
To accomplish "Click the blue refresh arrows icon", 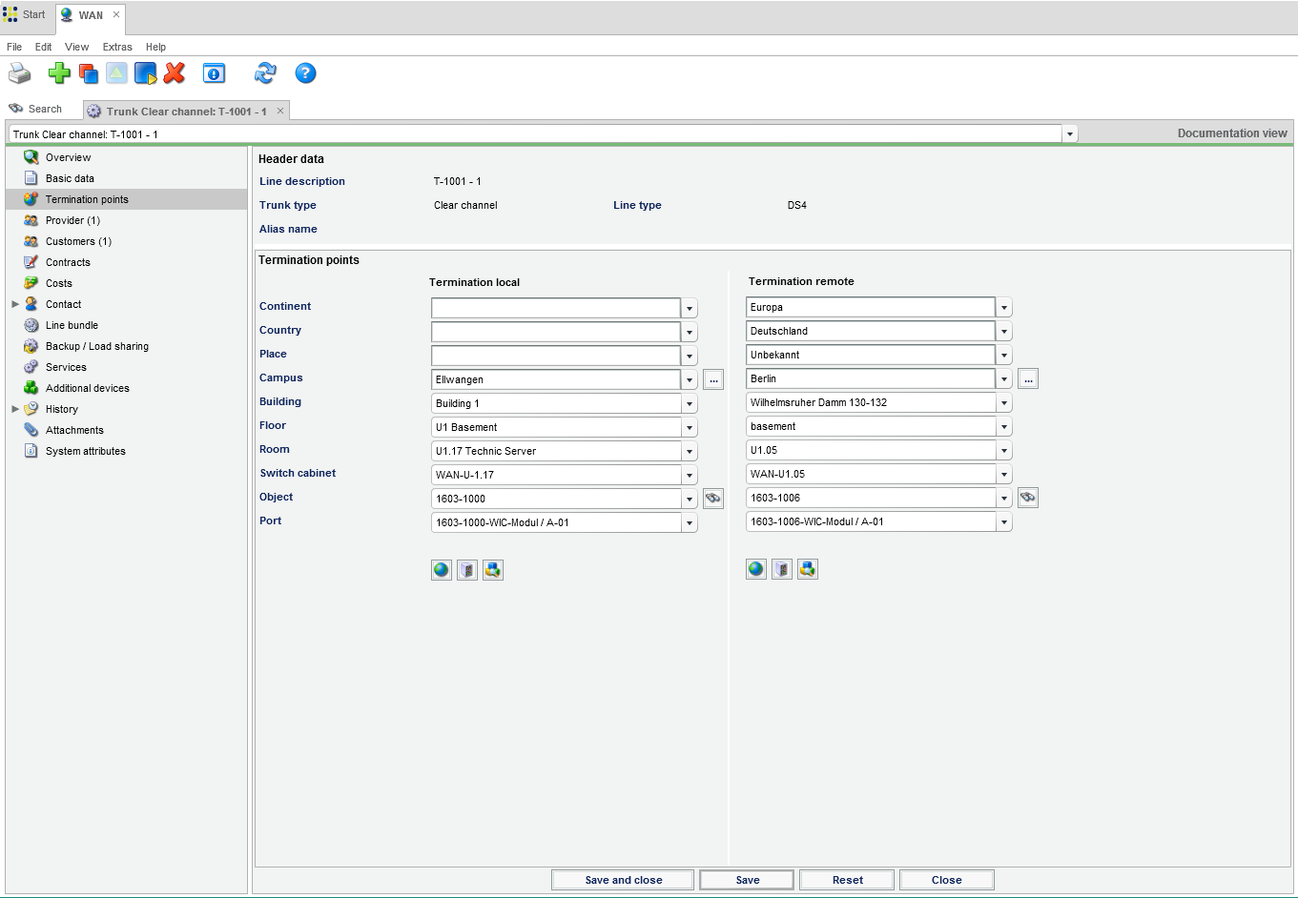I will (265, 73).
